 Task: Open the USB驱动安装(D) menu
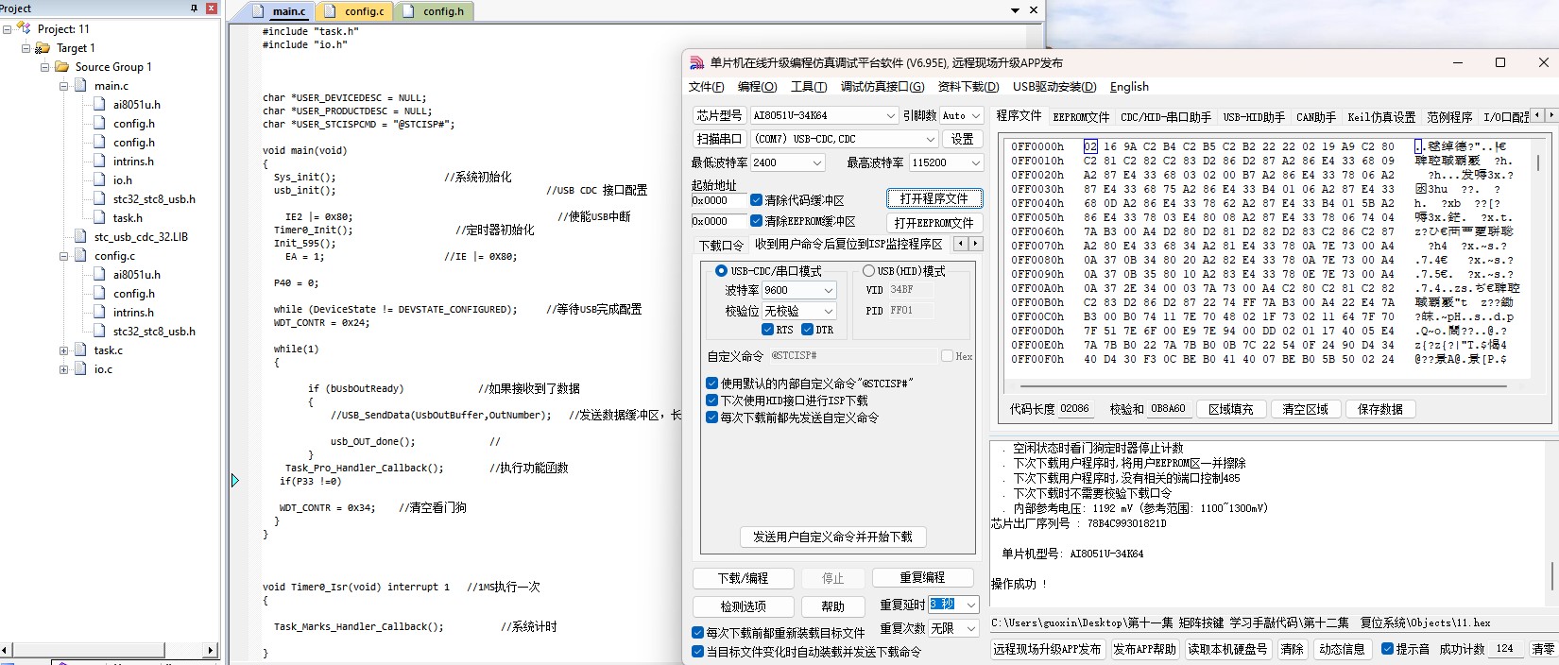pos(1054,87)
